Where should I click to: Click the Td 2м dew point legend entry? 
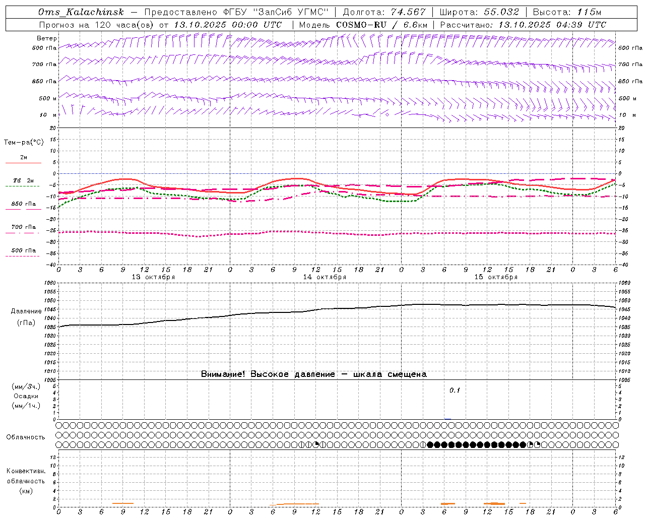tap(24, 180)
